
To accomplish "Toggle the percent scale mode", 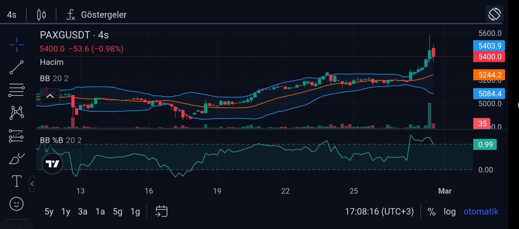I will (x=431, y=212).
